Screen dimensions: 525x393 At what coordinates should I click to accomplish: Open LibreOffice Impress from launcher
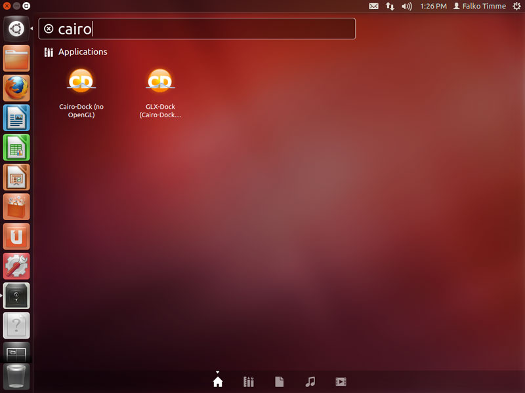pyautogui.click(x=16, y=177)
